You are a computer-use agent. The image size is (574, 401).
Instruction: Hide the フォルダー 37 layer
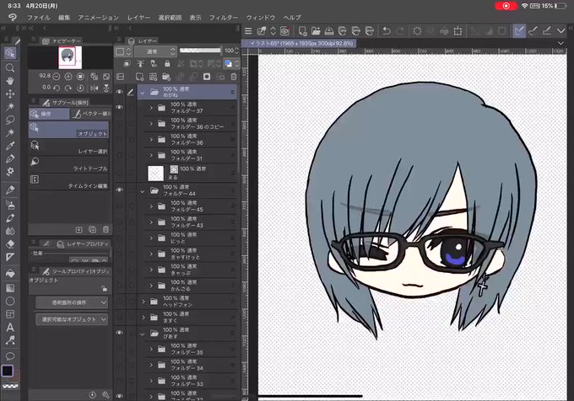pos(119,108)
